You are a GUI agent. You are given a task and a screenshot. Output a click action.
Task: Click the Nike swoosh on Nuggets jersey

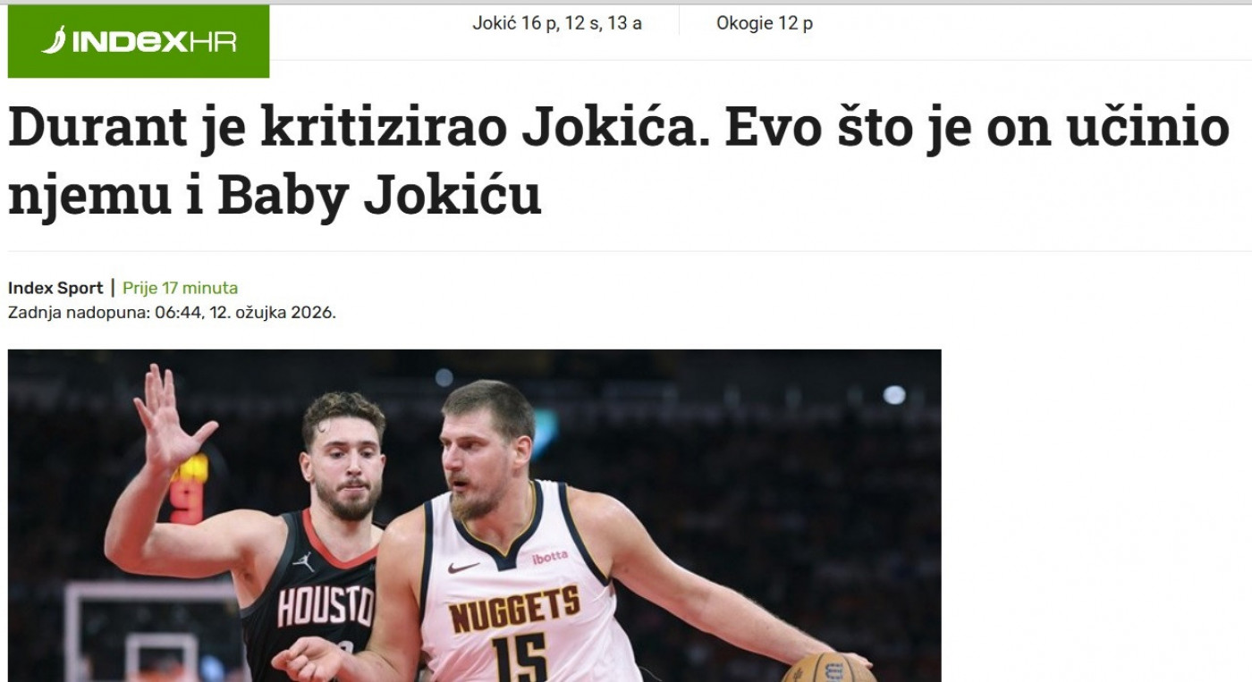(x=462, y=567)
